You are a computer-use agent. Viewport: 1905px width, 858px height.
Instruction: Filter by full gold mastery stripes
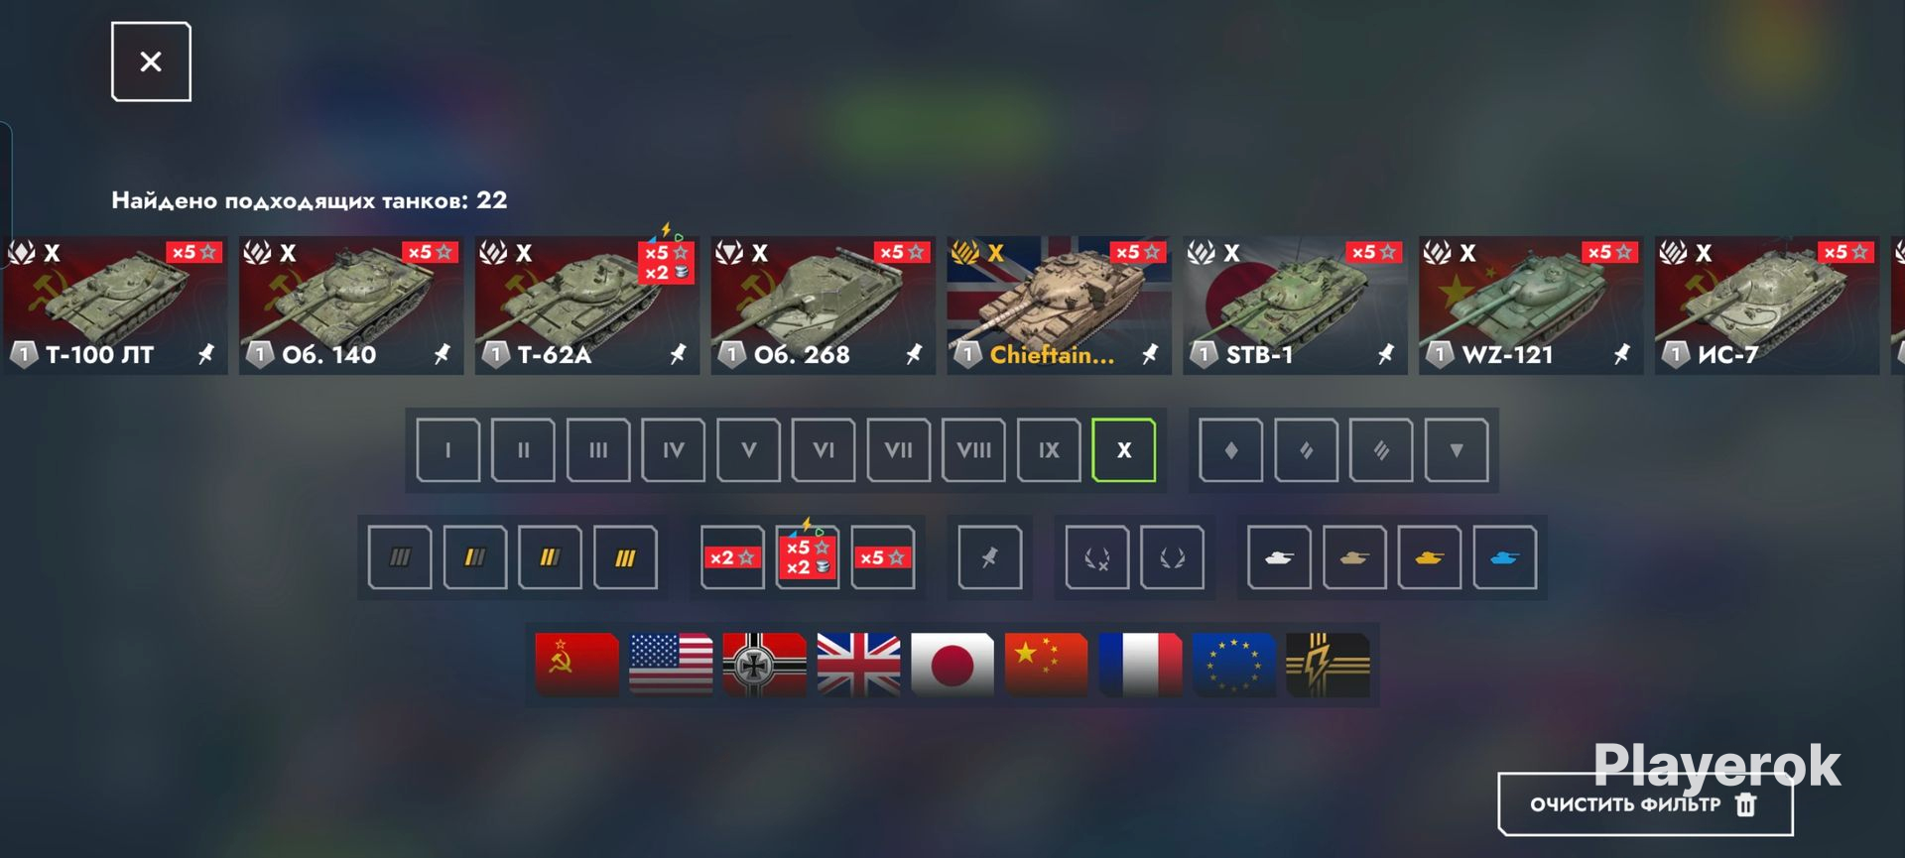coord(625,557)
